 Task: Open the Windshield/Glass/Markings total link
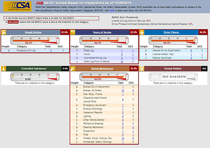point(123,142)
